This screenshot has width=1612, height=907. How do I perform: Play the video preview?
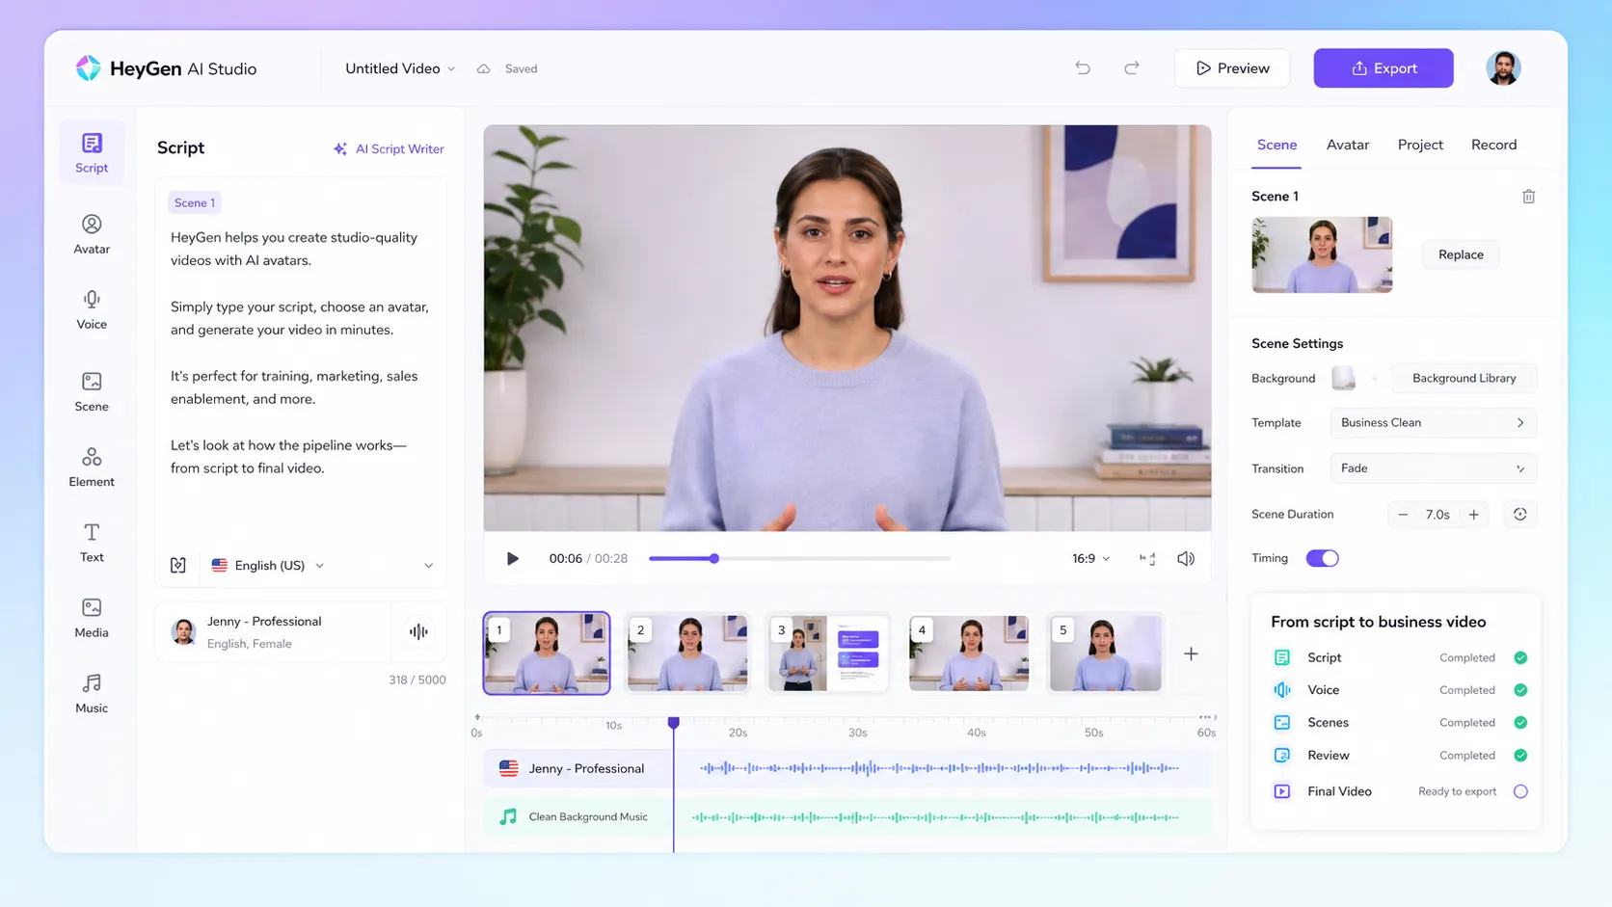pos(513,558)
